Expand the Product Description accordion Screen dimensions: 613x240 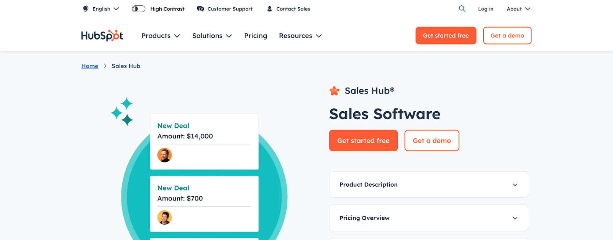click(x=428, y=184)
